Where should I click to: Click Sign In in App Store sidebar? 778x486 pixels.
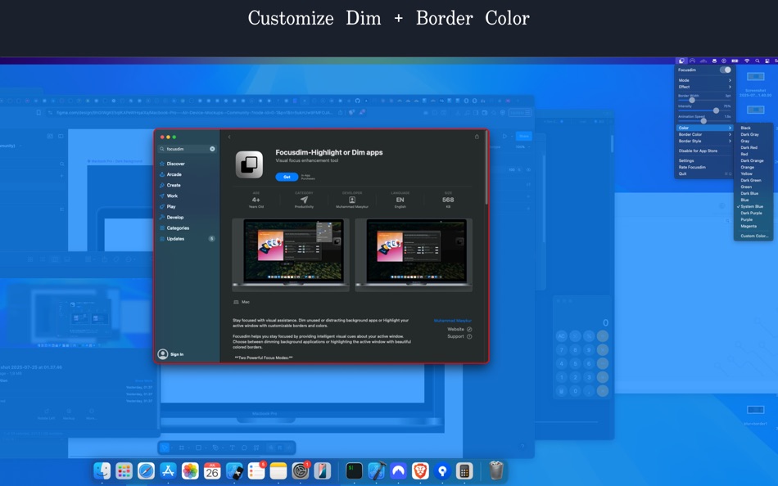[x=177, y=354]
